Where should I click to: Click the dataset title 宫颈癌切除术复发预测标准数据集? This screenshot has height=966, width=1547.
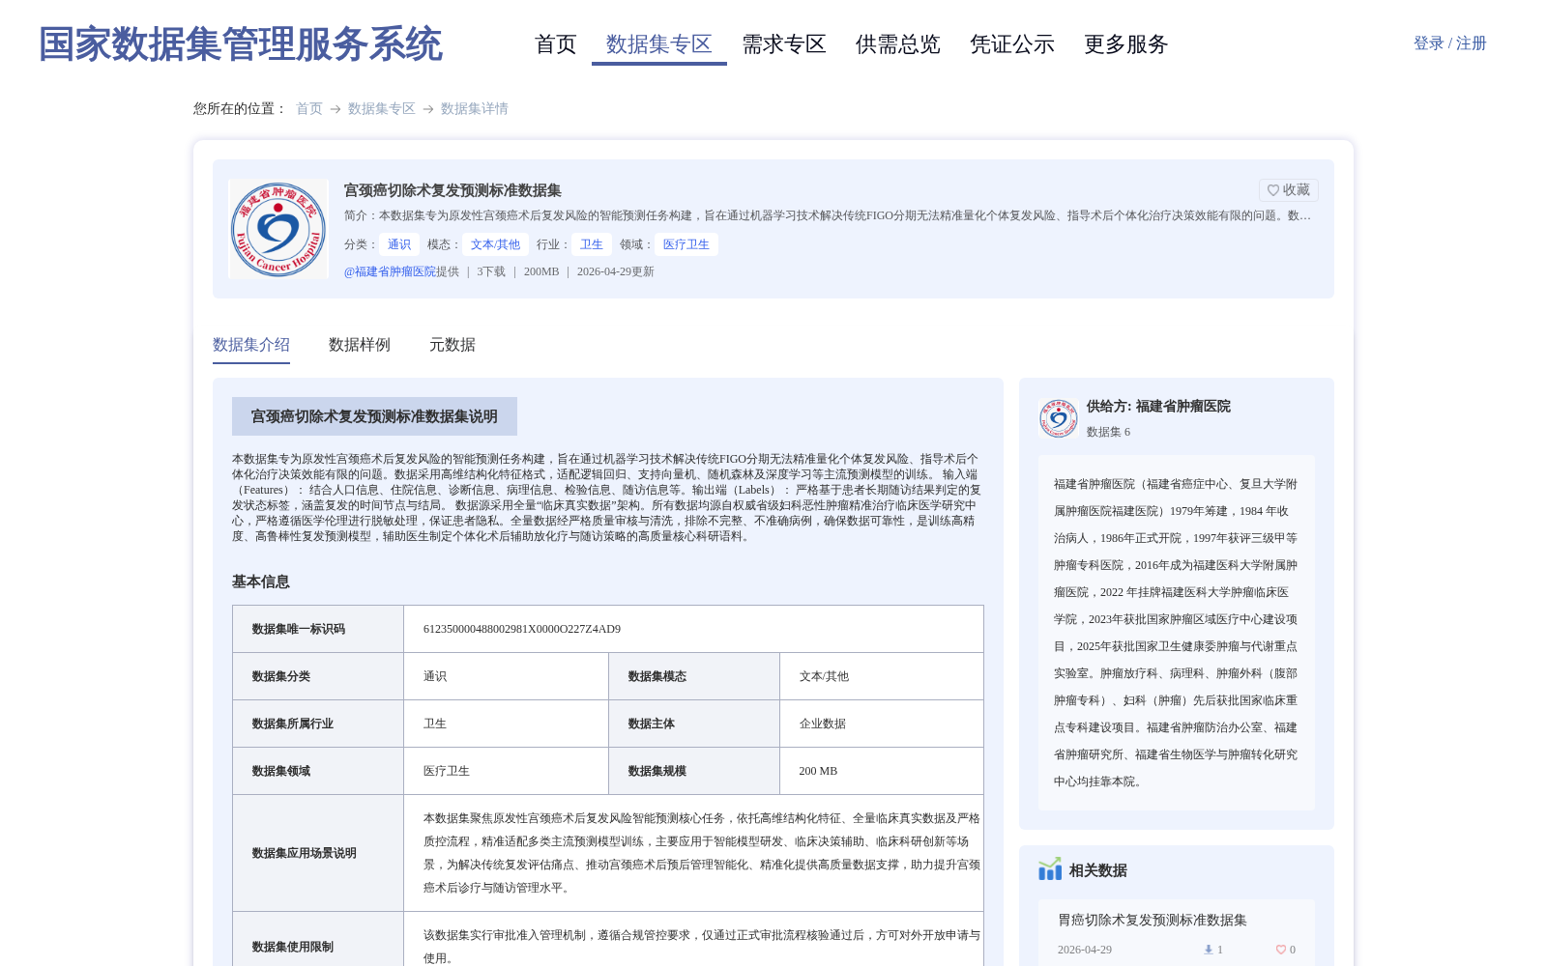[452, 190]
